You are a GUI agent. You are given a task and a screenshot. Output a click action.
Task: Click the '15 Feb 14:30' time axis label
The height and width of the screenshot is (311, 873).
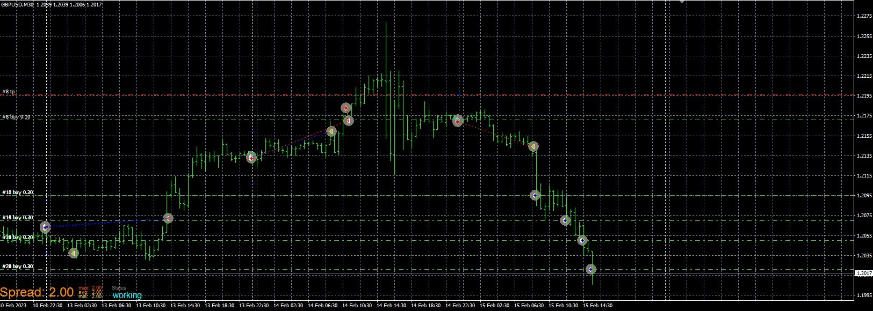point(598,306)
